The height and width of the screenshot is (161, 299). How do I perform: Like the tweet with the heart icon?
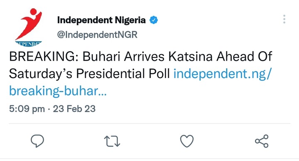tap(187, 141)
